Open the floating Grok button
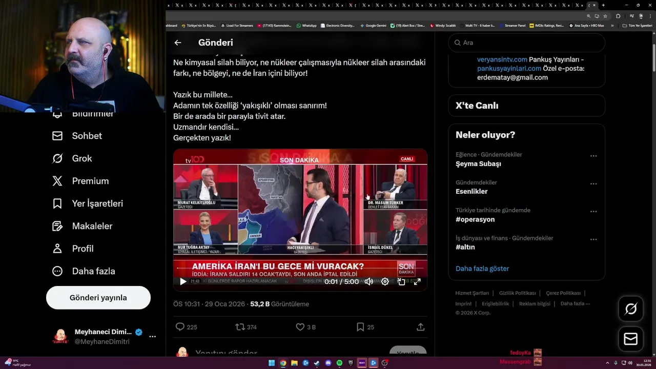656x369 pixels. pos(631,309)
